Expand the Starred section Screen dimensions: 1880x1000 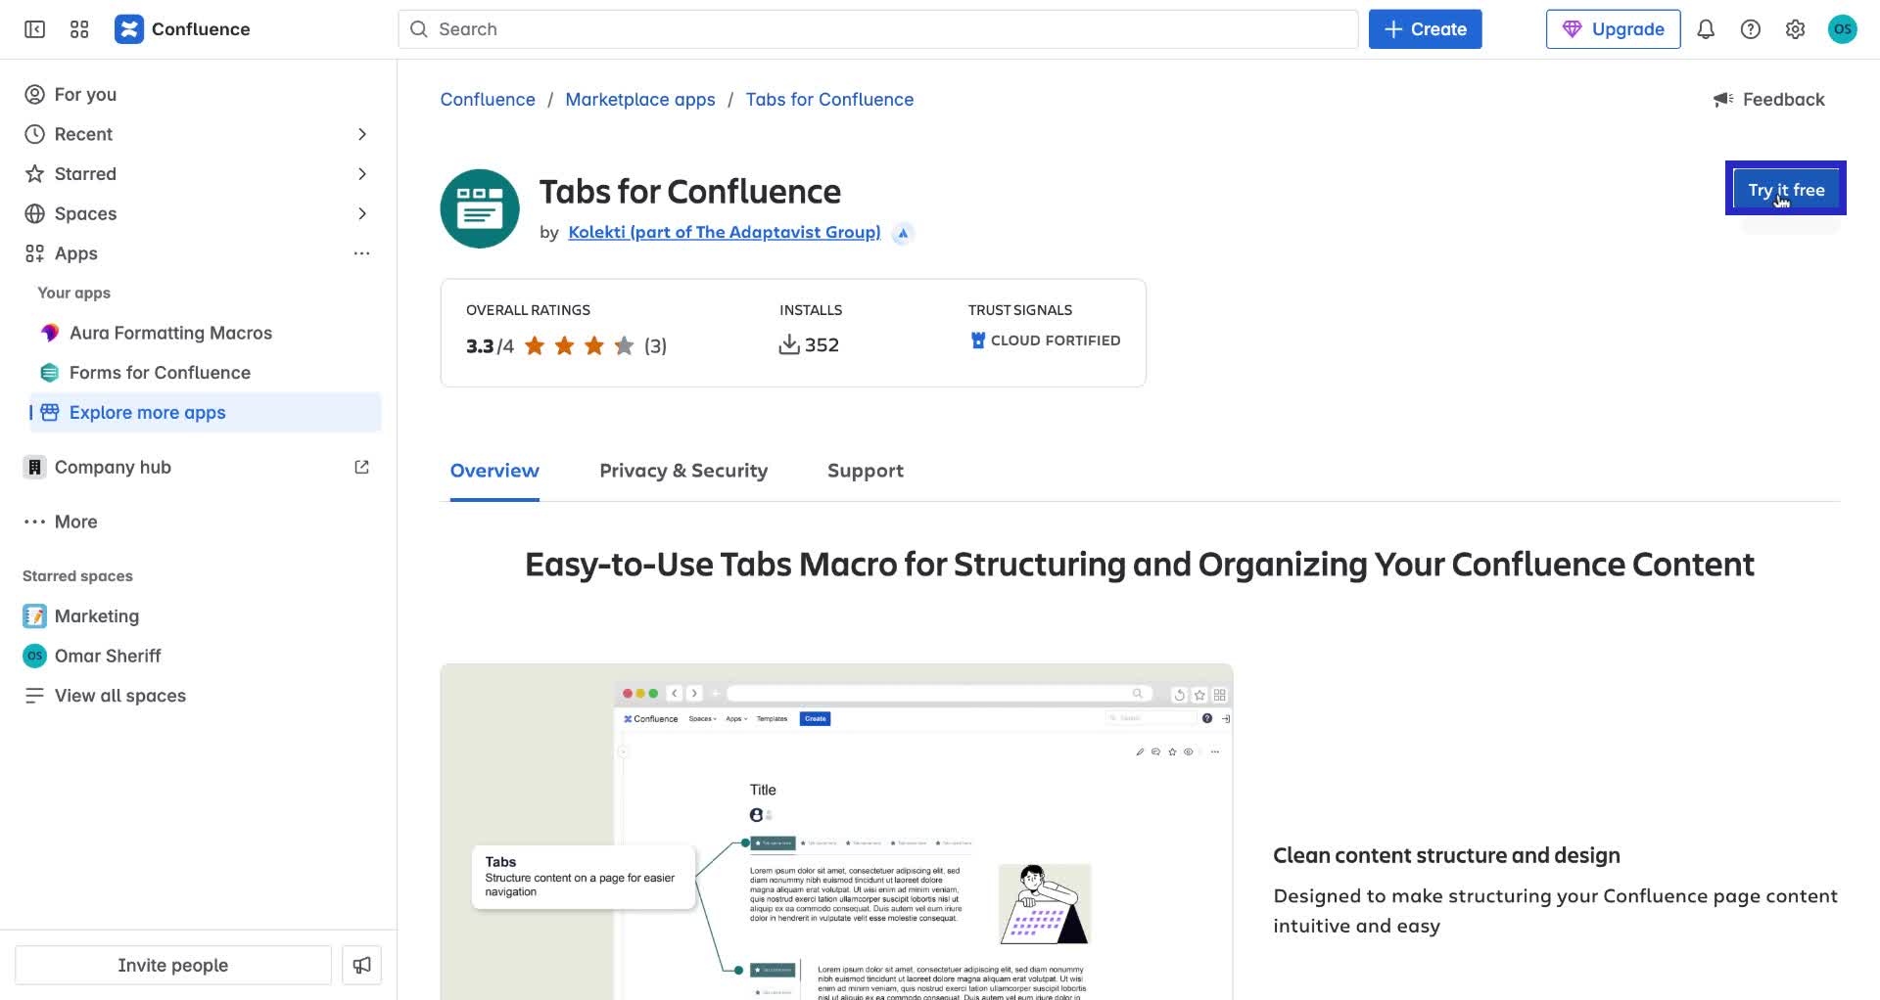(x=361, y=173)
